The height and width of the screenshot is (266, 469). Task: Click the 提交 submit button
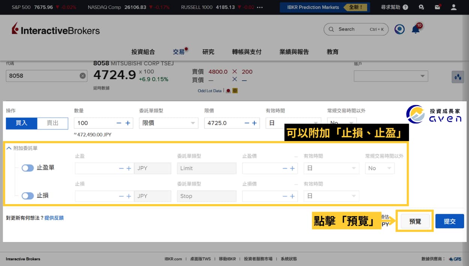(449, 221)
